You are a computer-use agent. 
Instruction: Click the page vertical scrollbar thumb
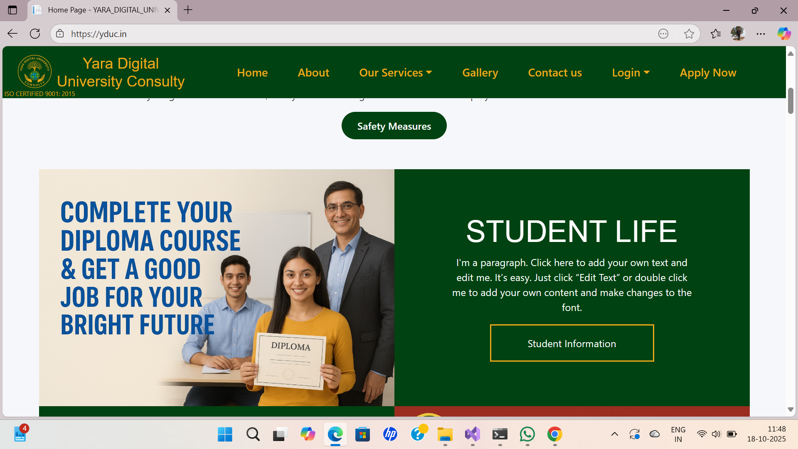pyautogui.click(x=791, y=101)
